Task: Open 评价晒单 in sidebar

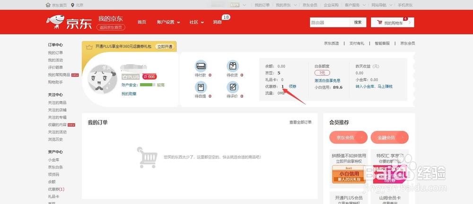Action: (x=55, y=67)
